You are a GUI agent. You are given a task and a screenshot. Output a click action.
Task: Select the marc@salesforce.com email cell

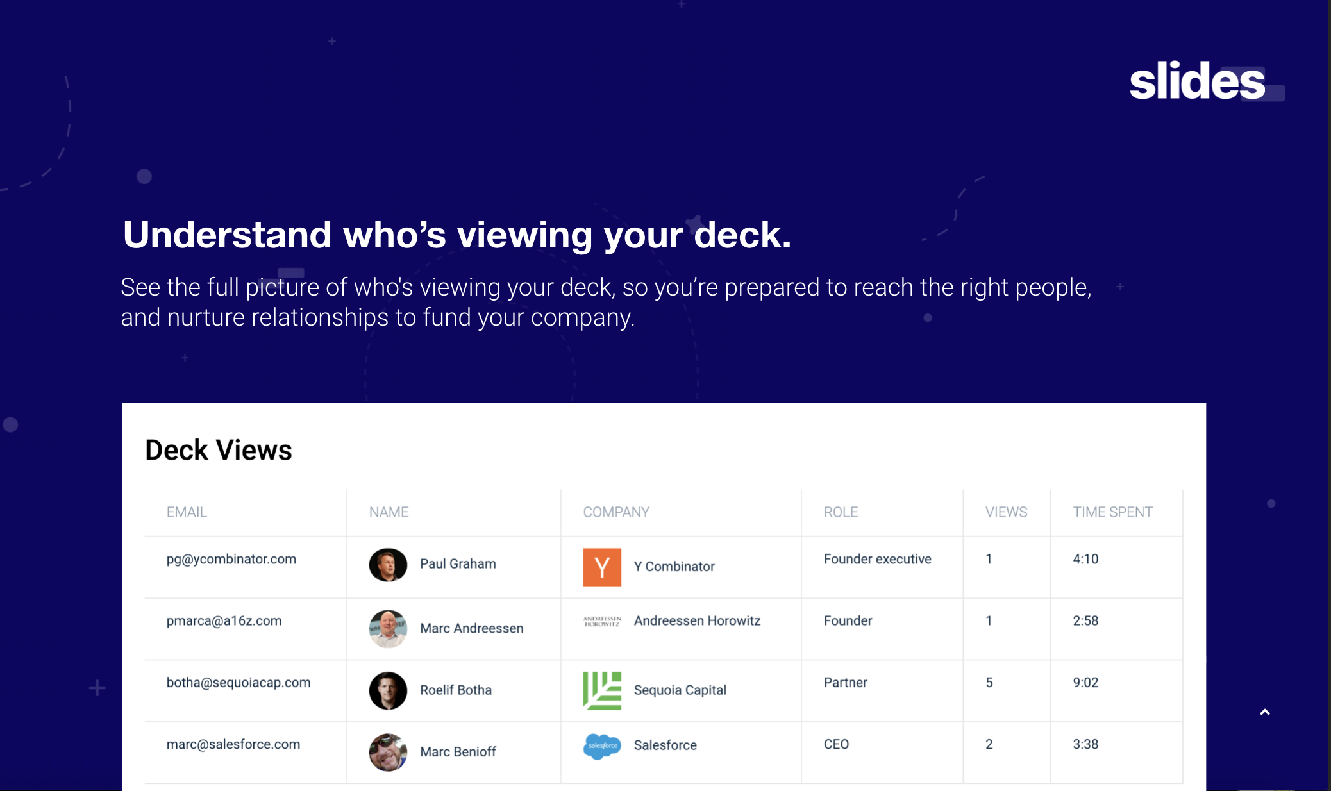(x=233, y=744)
